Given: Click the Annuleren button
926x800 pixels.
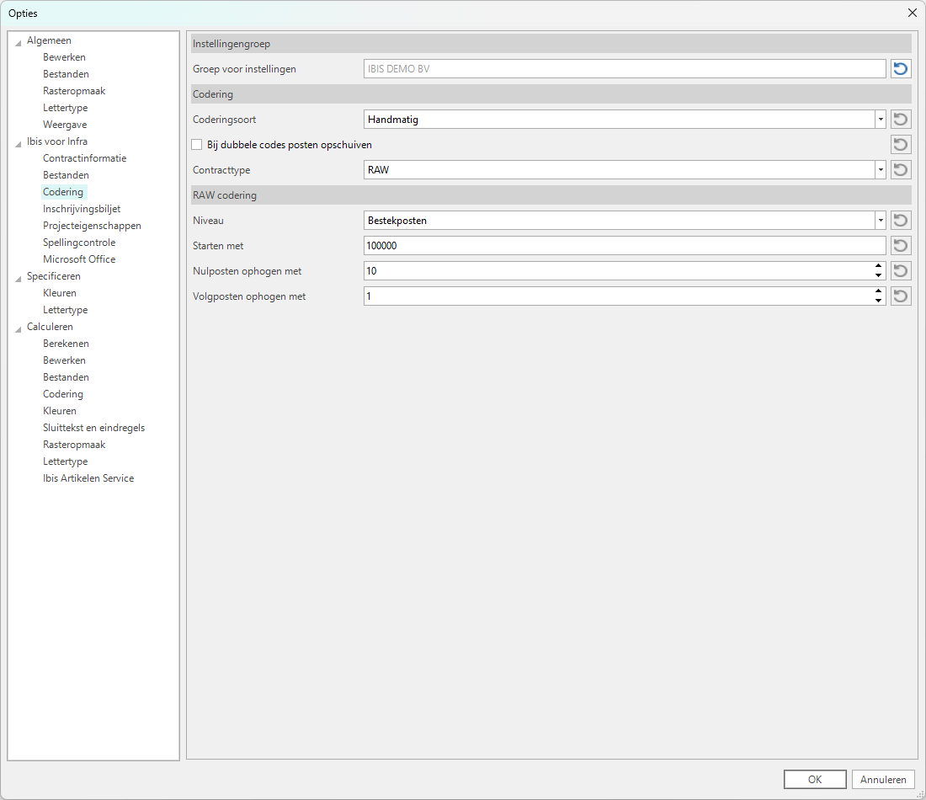Looking at the screenshot, I should click(883, 780).
